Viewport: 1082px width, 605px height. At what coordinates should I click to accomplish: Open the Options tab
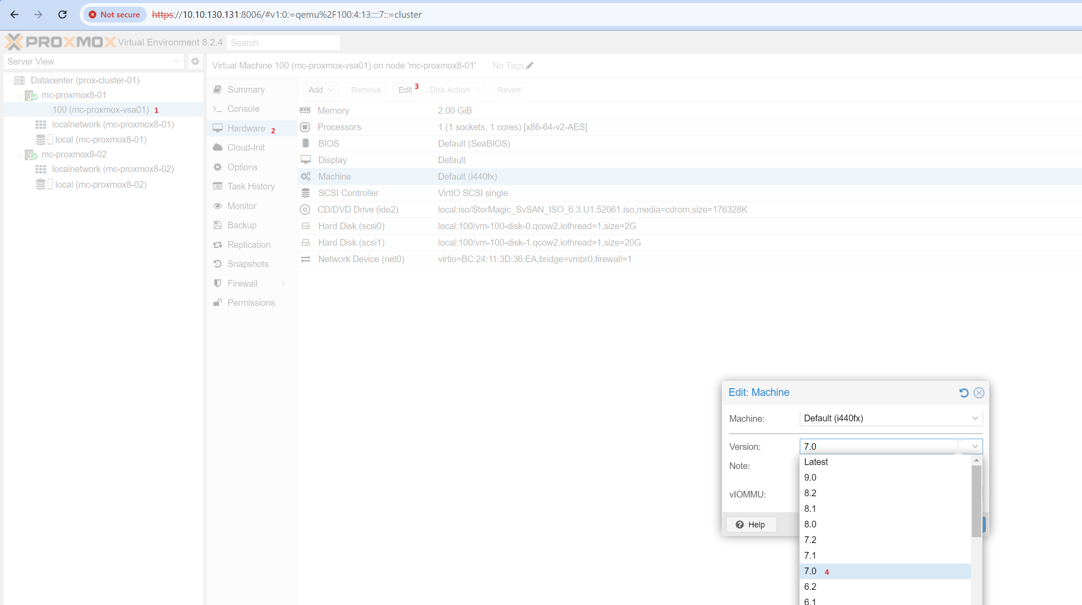[252, 167]
